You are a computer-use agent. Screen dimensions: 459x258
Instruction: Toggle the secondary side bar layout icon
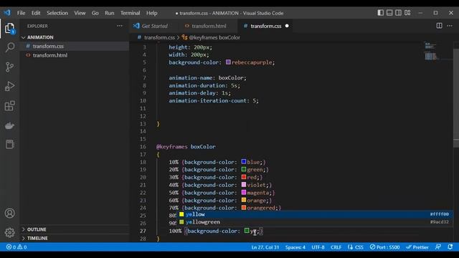(399, 13)
